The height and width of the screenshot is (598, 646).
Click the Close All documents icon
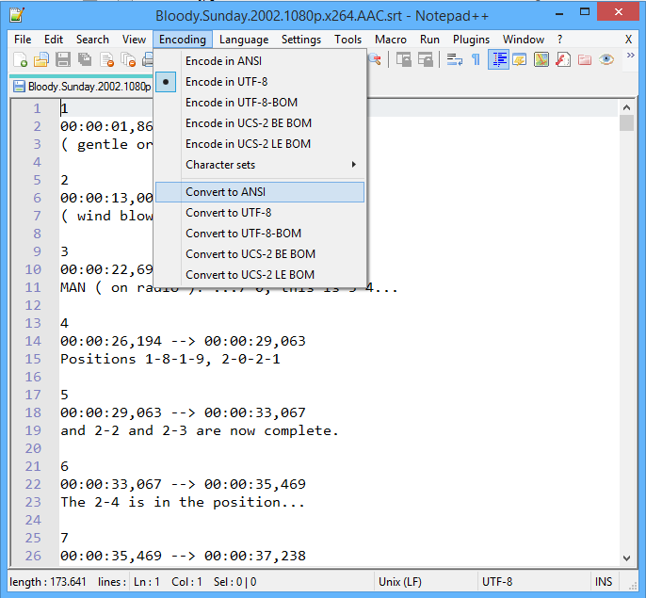pos(128,59)
